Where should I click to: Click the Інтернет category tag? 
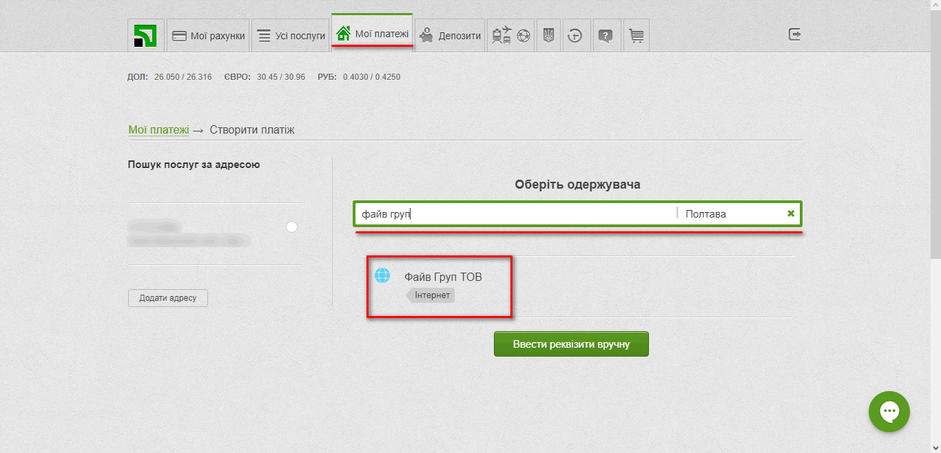[x=431, y=295]
